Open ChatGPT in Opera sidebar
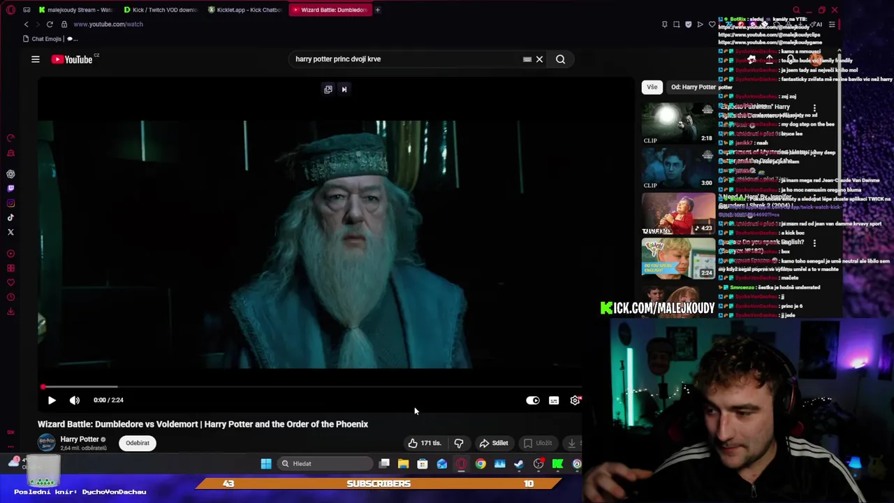This screenshot has width=894, height=503. pyautogui.click(x=10, y=174)
